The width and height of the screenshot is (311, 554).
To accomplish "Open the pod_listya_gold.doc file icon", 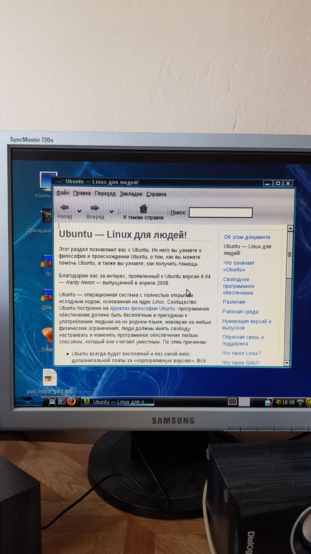I will [49, 378].
